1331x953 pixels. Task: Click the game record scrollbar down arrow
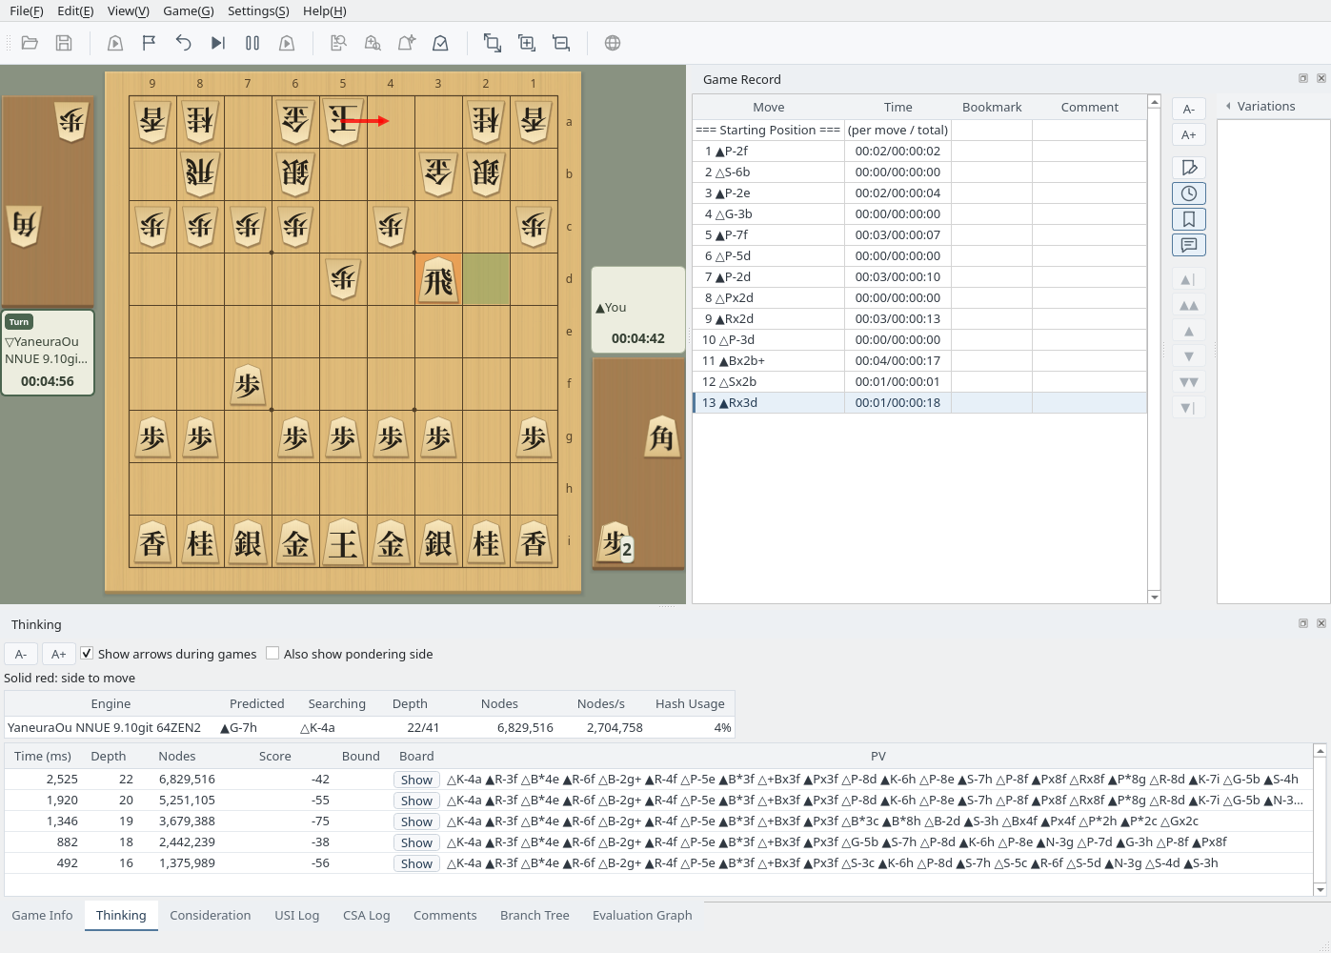(1155, 598)
